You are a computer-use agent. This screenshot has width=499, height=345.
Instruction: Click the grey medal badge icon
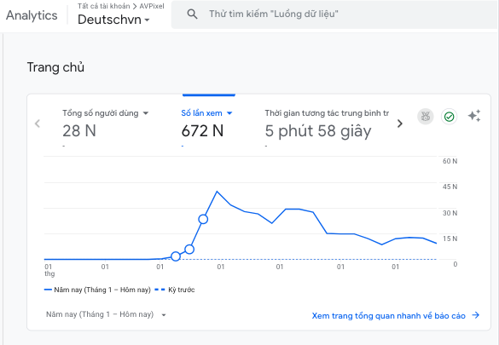425,117
